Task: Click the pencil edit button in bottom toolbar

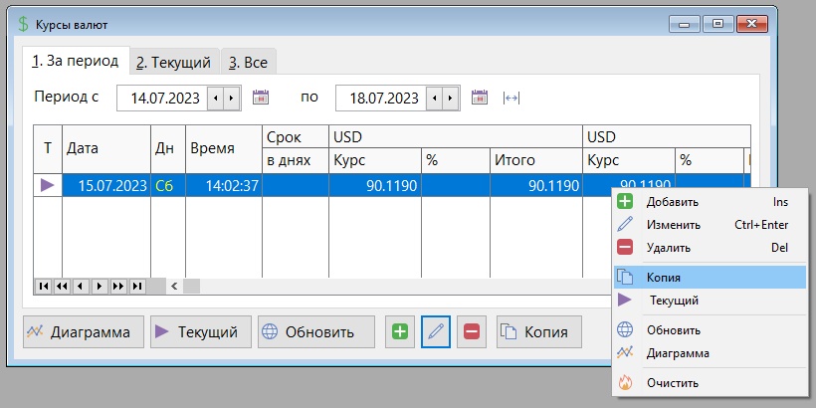Action: point(436,331)
